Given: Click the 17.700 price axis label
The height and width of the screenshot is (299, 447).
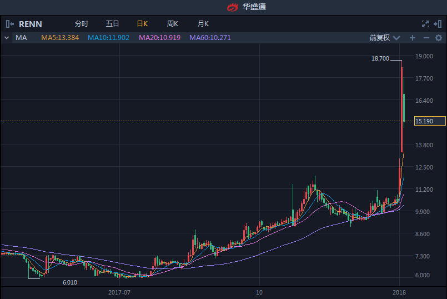Looking at the screenshot, I should coord(424,78).
